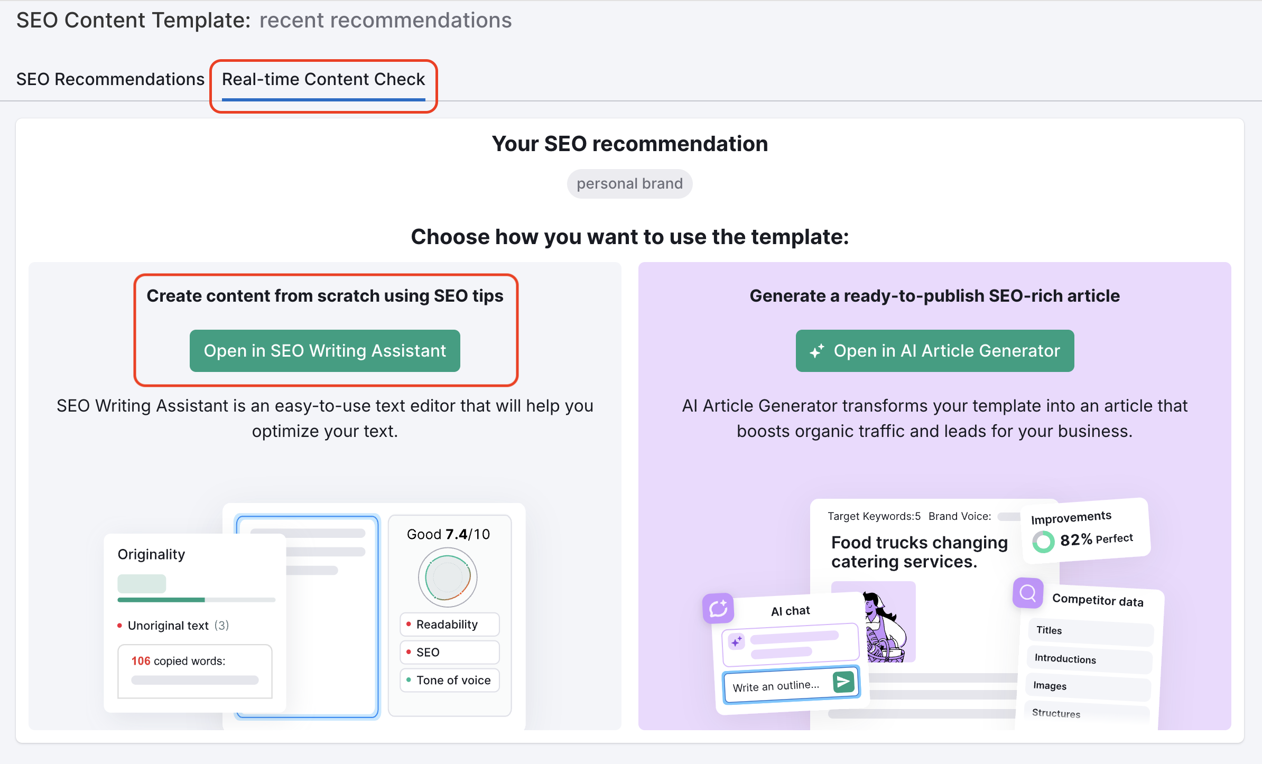Click the Titles row in Competitor data
This screenshot has width=1262, height=764.
tap(1090, 631)
